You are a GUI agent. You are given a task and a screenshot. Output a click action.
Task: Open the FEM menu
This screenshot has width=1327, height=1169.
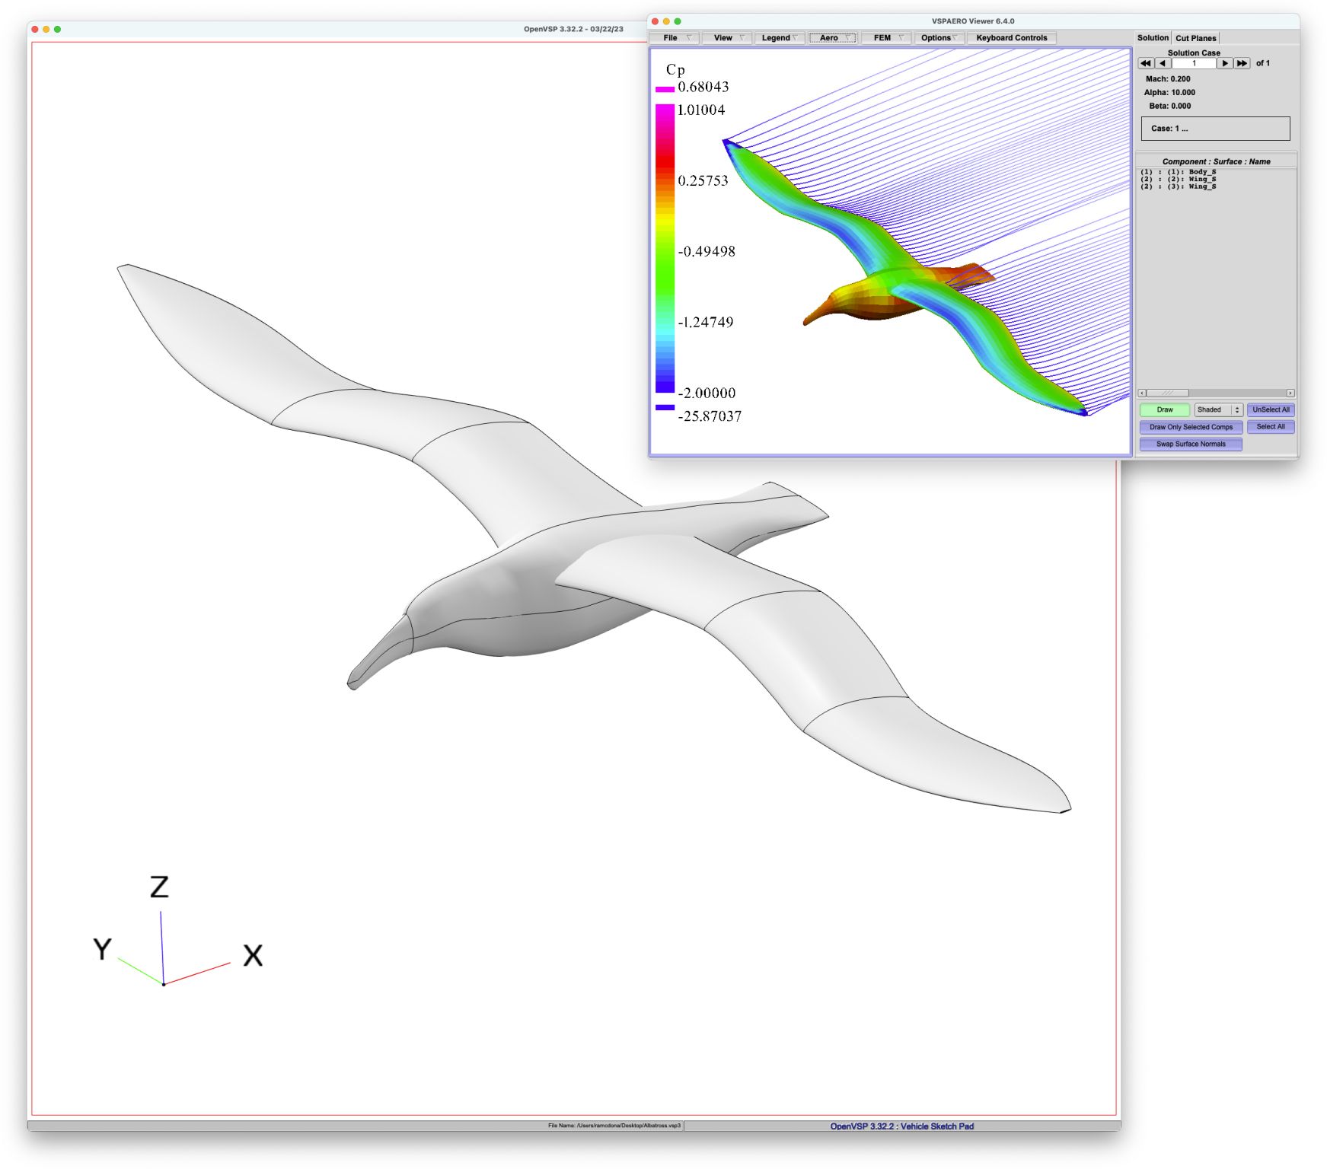[x=885, y=38]
